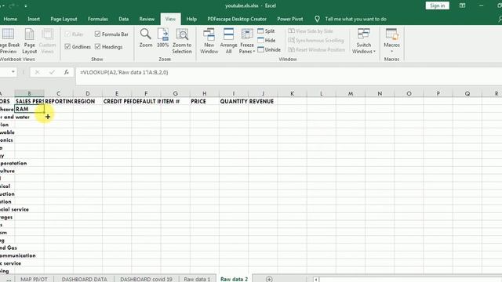
Task: Click the Custom Views icon
Action: click(47, 34)
